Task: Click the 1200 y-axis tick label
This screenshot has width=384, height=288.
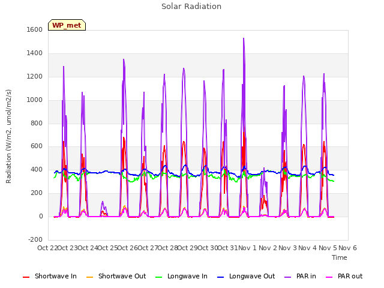Action: click(35, 77)
